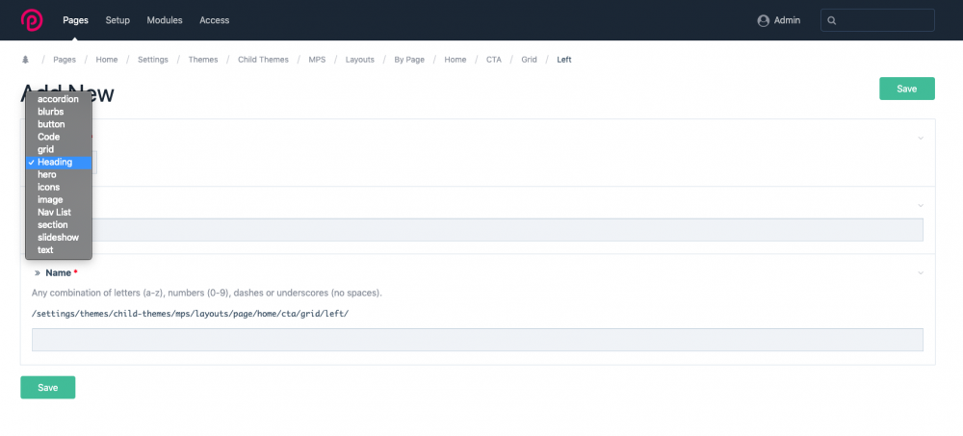Viewport: 963px width, 436px height.
Task: Pick hero in the template dropdown
Action: 59,174
